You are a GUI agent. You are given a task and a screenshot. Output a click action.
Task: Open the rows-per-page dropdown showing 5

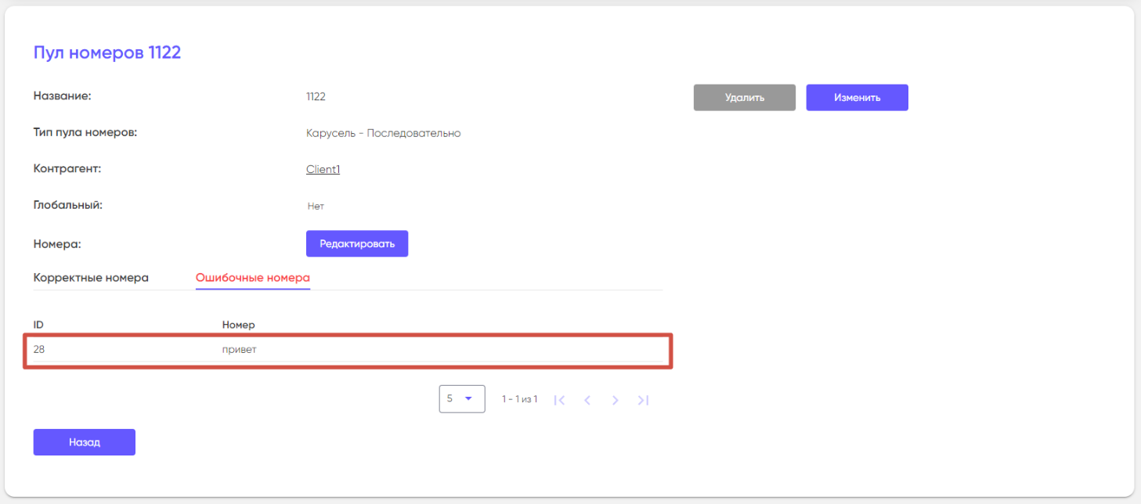click(x=461, y=398)
